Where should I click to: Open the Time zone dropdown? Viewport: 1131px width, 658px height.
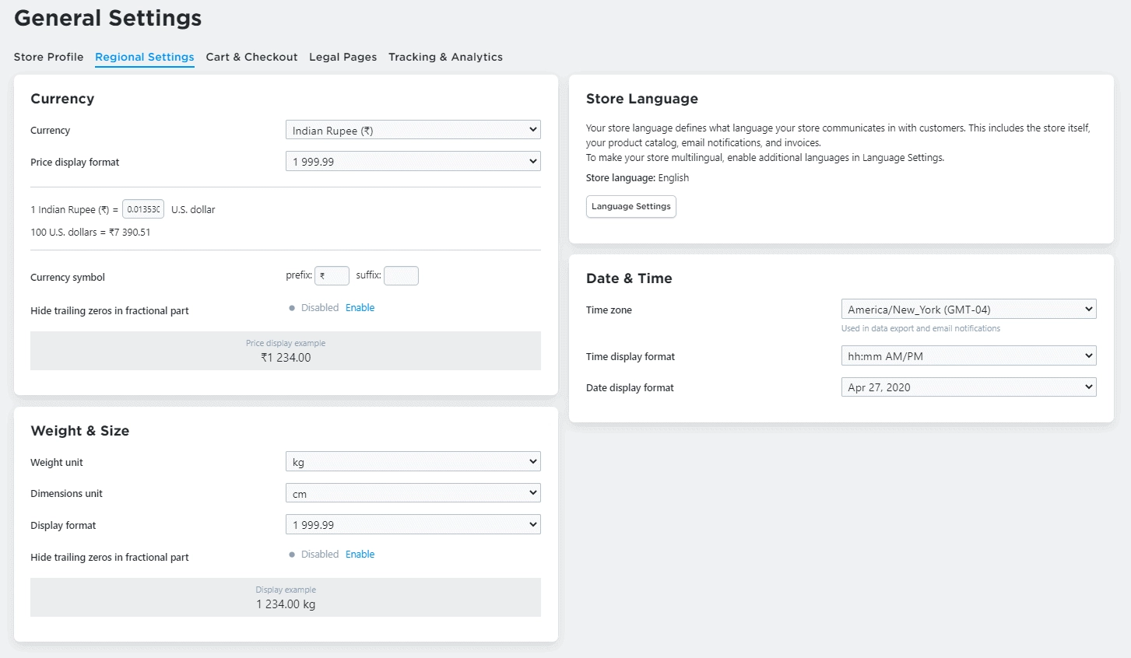coord(968,309)
